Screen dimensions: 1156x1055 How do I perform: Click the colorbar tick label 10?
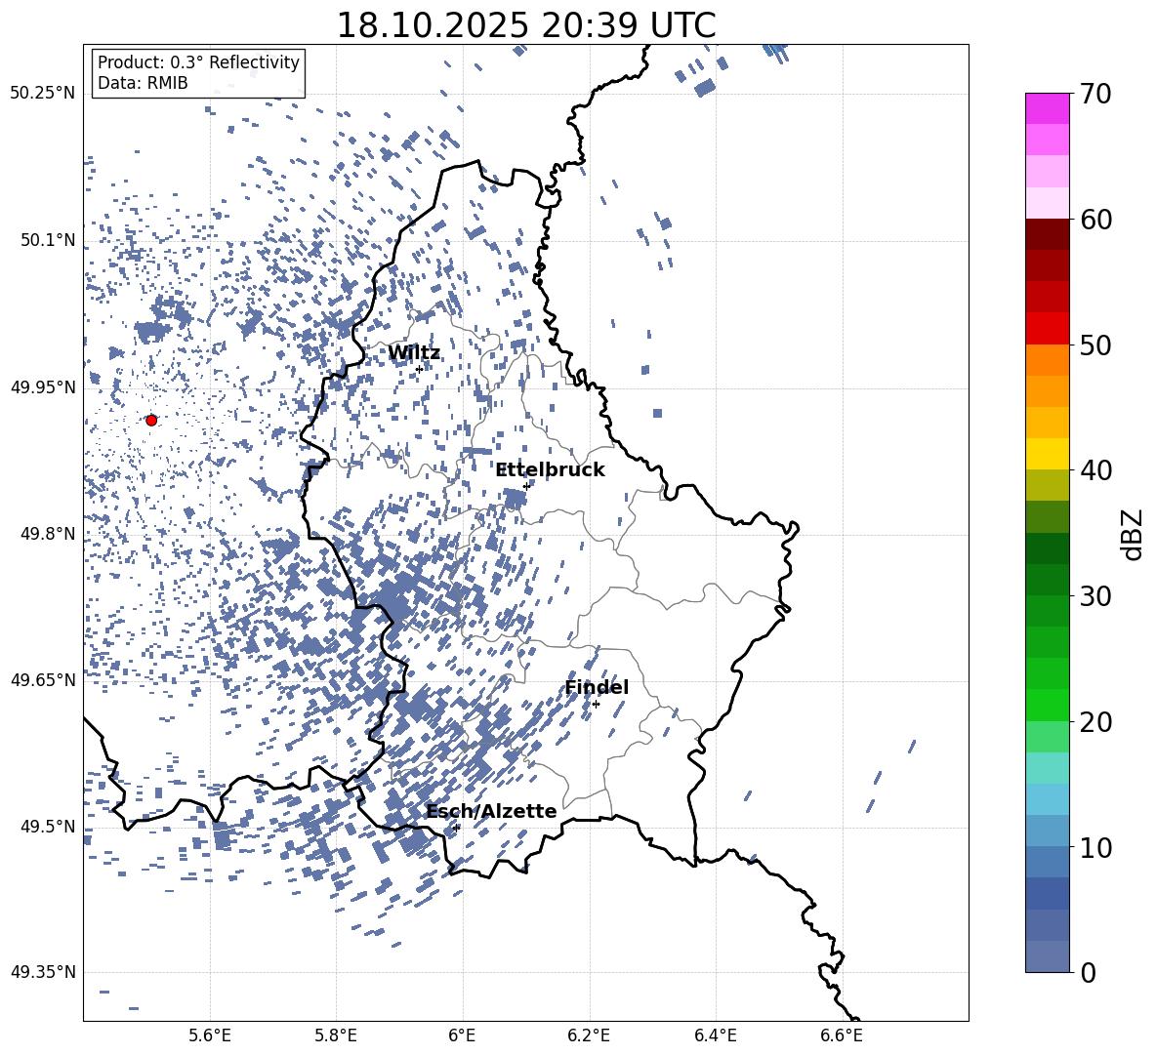click(1095, 847)
